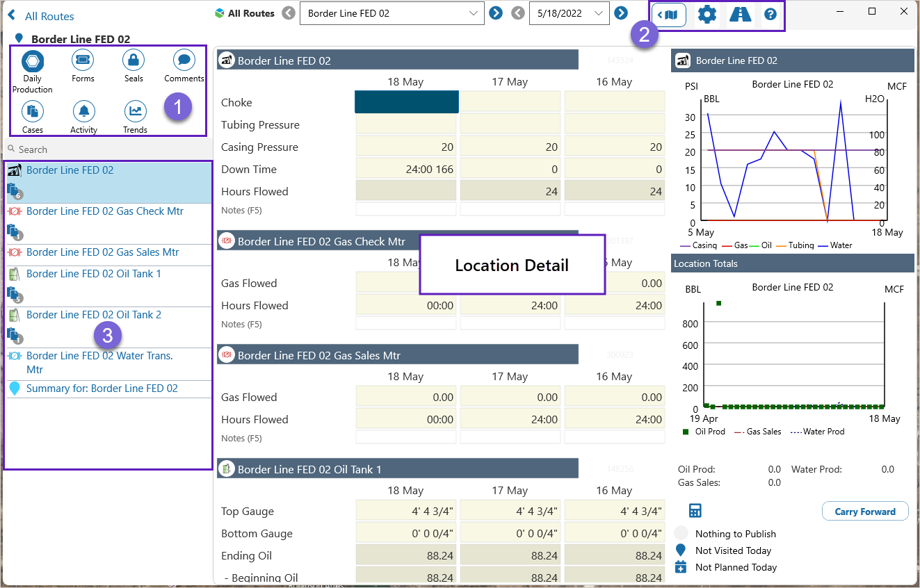
Task: Expand the Border Line FED 02 location dropdown
Action: [x=474, y=13]
